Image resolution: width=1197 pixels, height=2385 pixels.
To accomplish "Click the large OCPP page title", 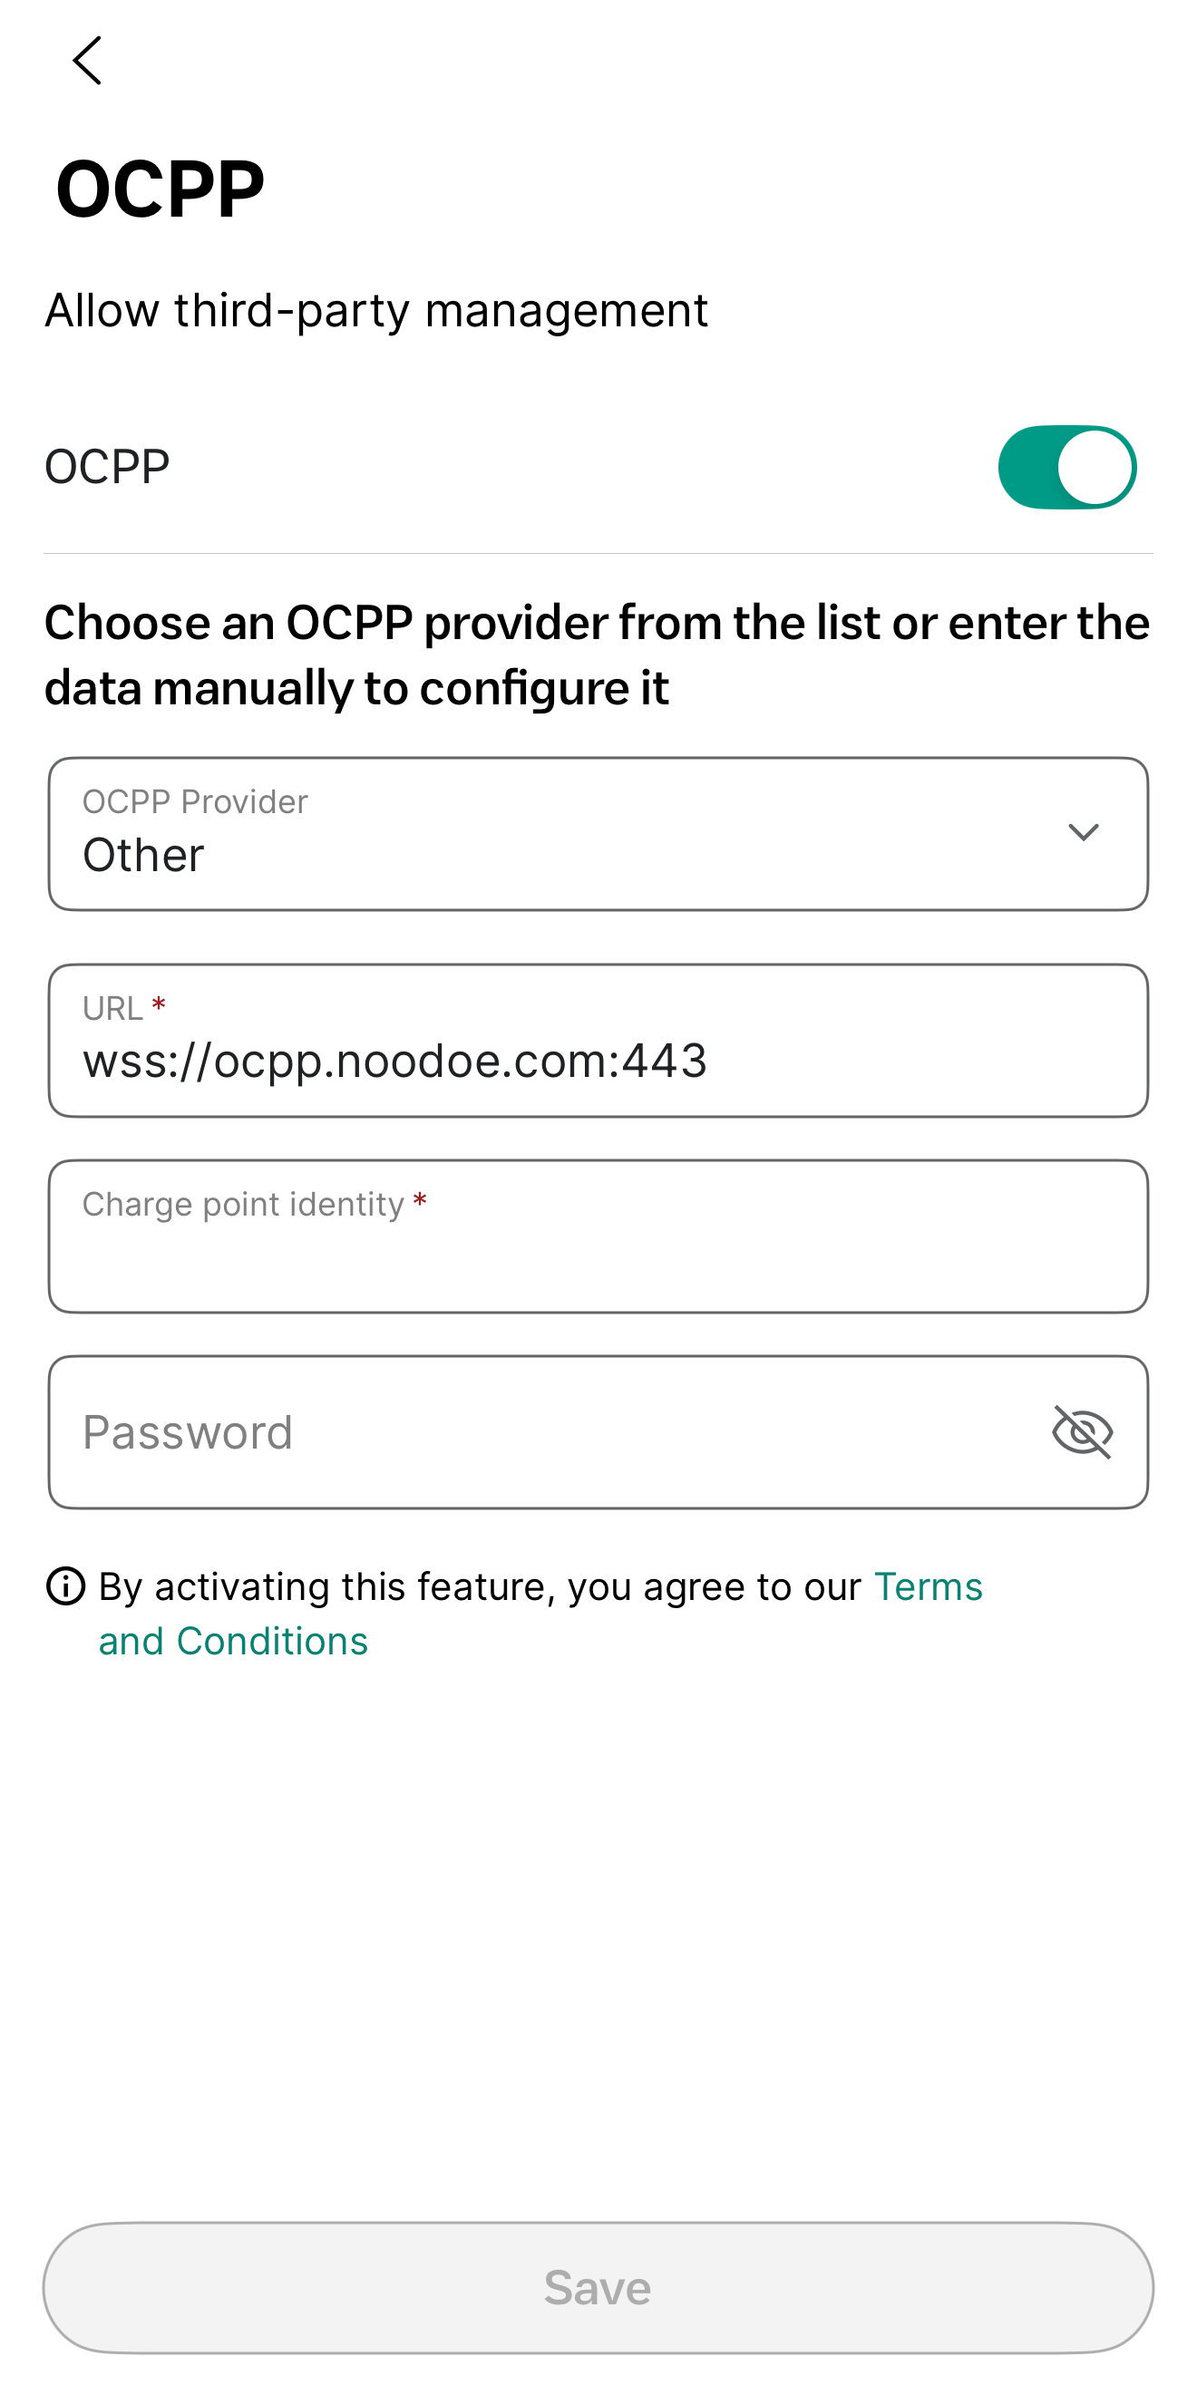I will pyautogui.click(x=161, y=189).
